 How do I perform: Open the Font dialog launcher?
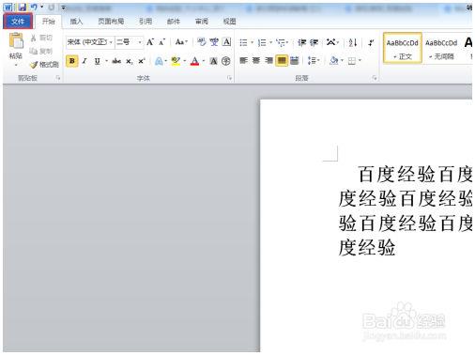pyautogui.click(x=230, y=78)
